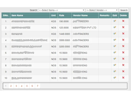
Task: Click the Search button
Action: click(x=124, y=10)
